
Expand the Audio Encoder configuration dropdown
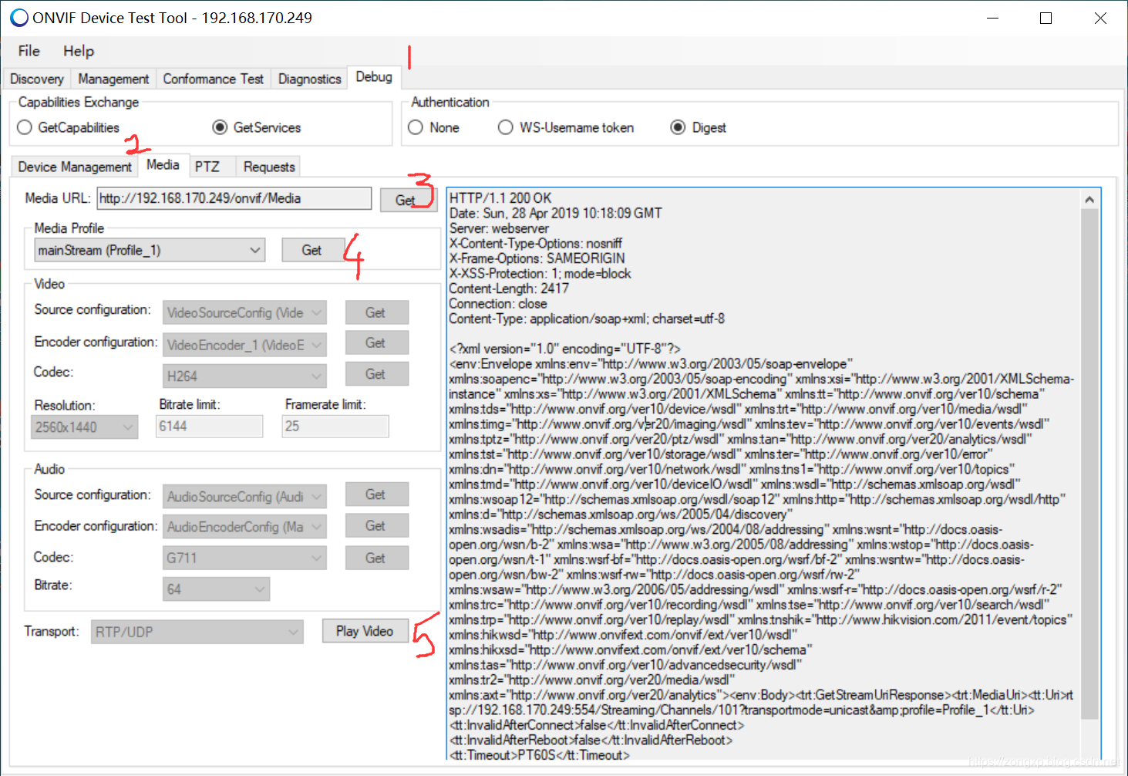(x=244, y=527)
